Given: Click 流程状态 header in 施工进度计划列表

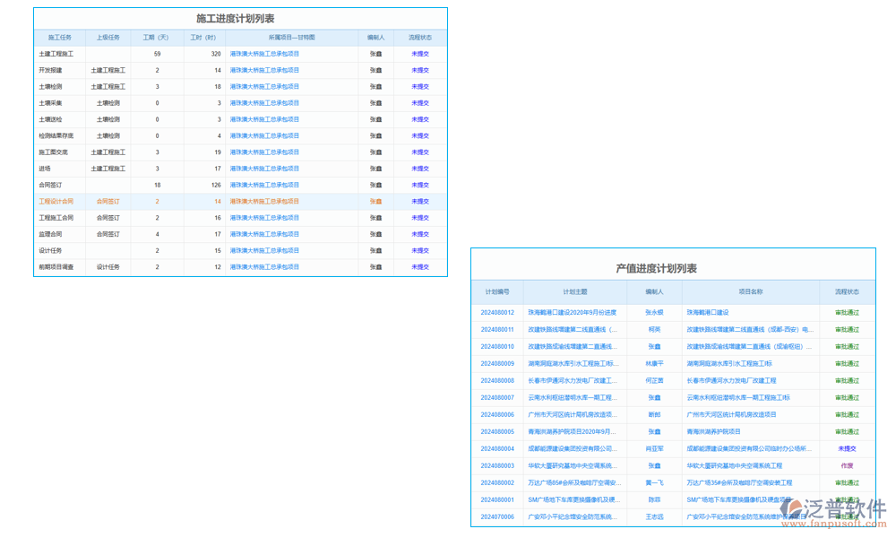Looking at the screenshot, I should pyautogui.click(x=420, y=38).
